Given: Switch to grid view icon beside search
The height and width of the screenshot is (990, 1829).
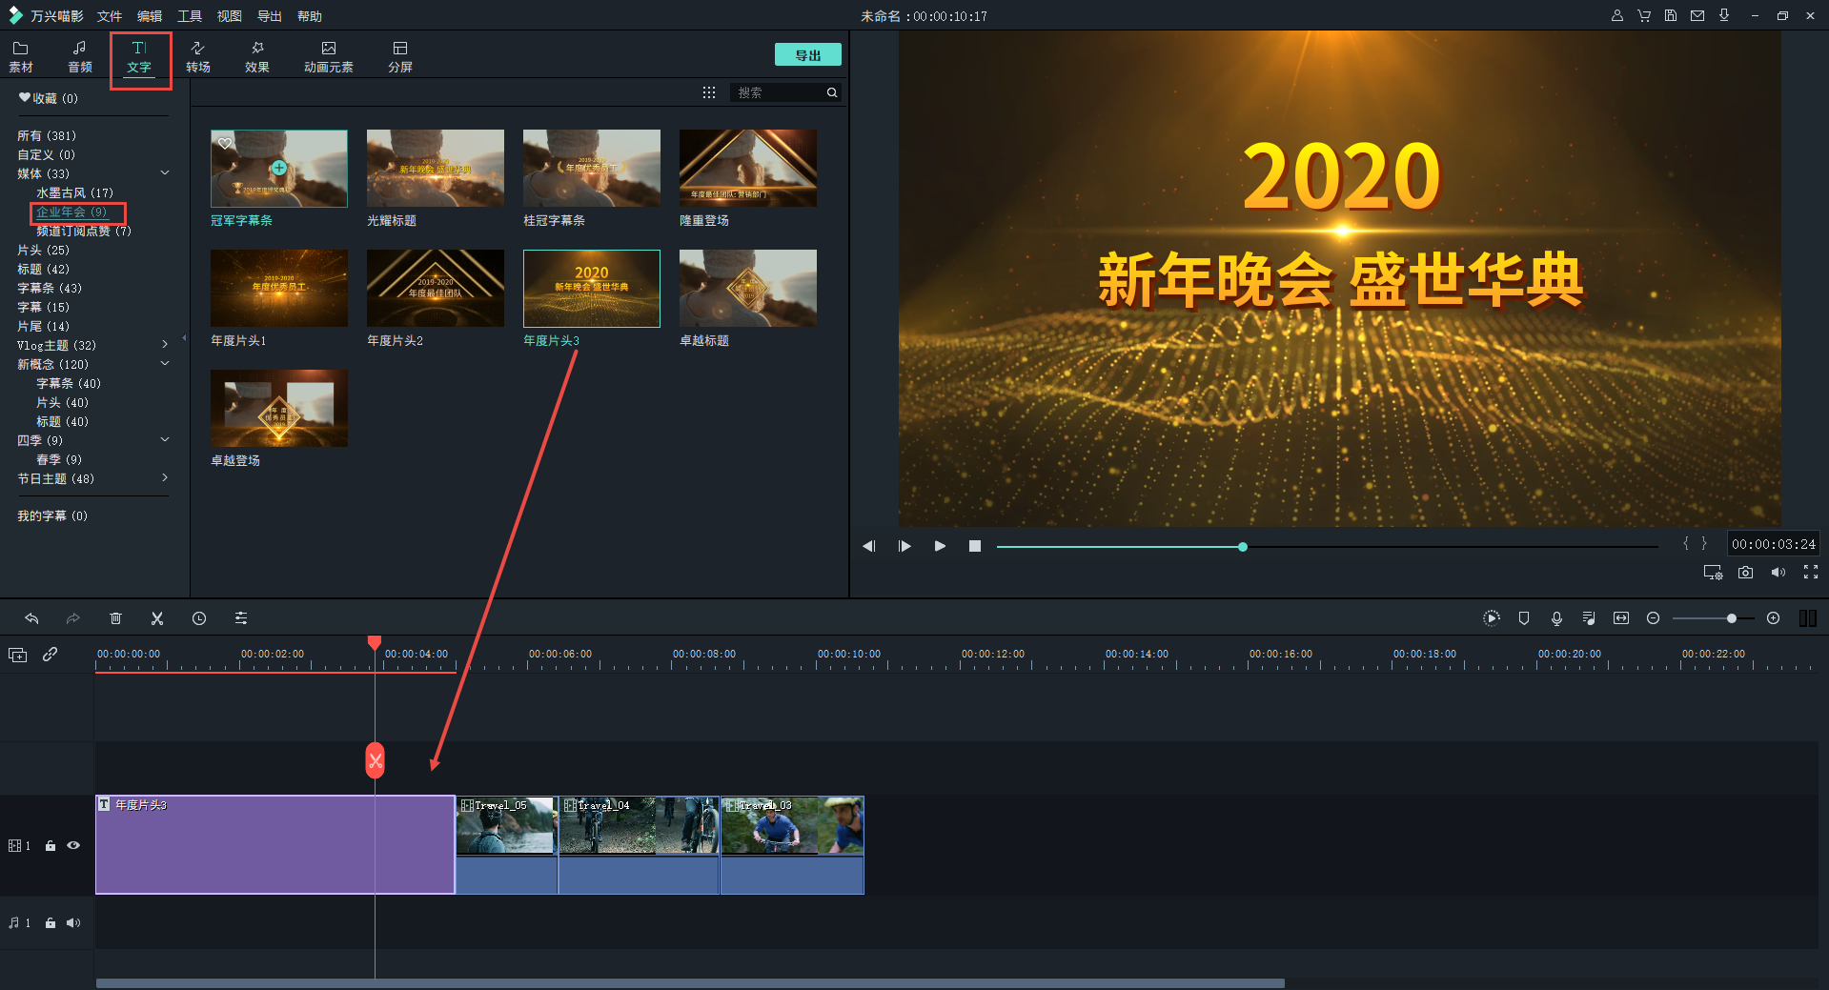Looking at the screenshot, I should coord(709,92).
